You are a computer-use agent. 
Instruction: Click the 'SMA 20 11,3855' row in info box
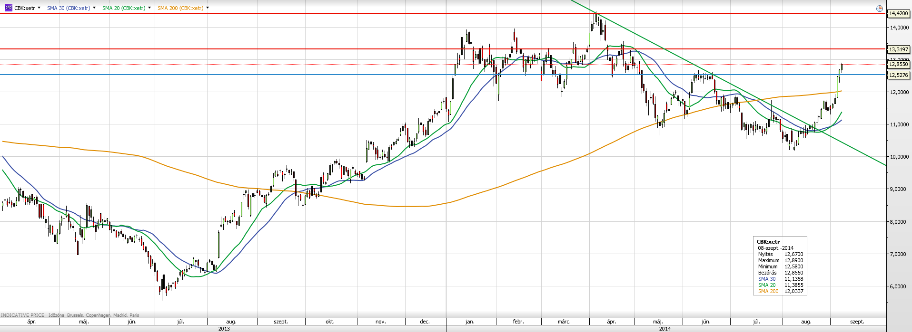click(x=780, y=285)
